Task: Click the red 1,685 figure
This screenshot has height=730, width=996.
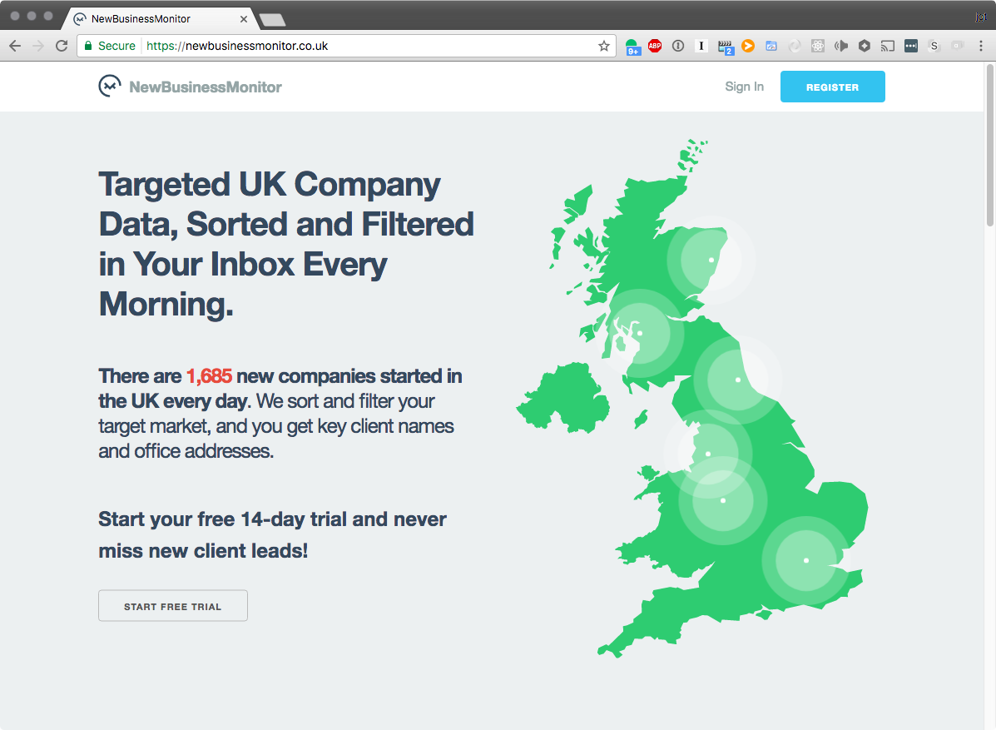Action: pos(209,375)
